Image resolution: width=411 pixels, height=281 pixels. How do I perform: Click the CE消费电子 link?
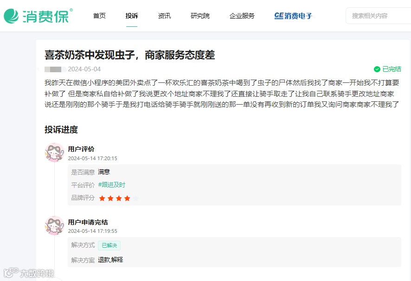click(x=293, y=16)
